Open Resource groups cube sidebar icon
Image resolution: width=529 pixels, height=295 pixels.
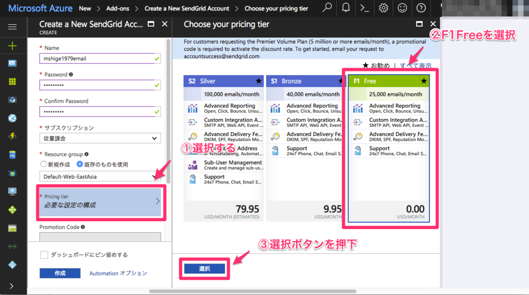tap(12, 100)
